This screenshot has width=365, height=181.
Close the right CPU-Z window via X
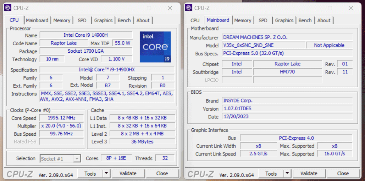(351, 8)
